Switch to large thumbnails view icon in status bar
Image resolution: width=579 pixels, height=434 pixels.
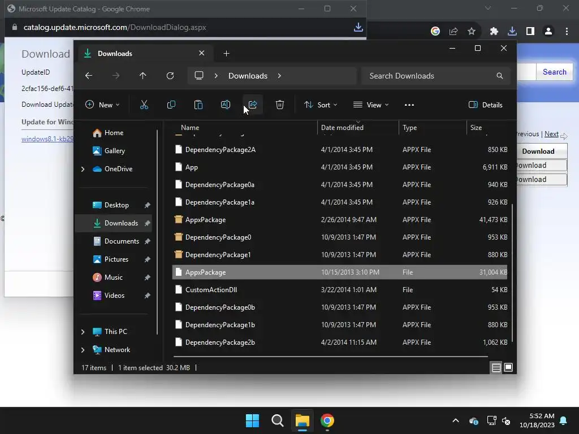[x=508, y=367]
